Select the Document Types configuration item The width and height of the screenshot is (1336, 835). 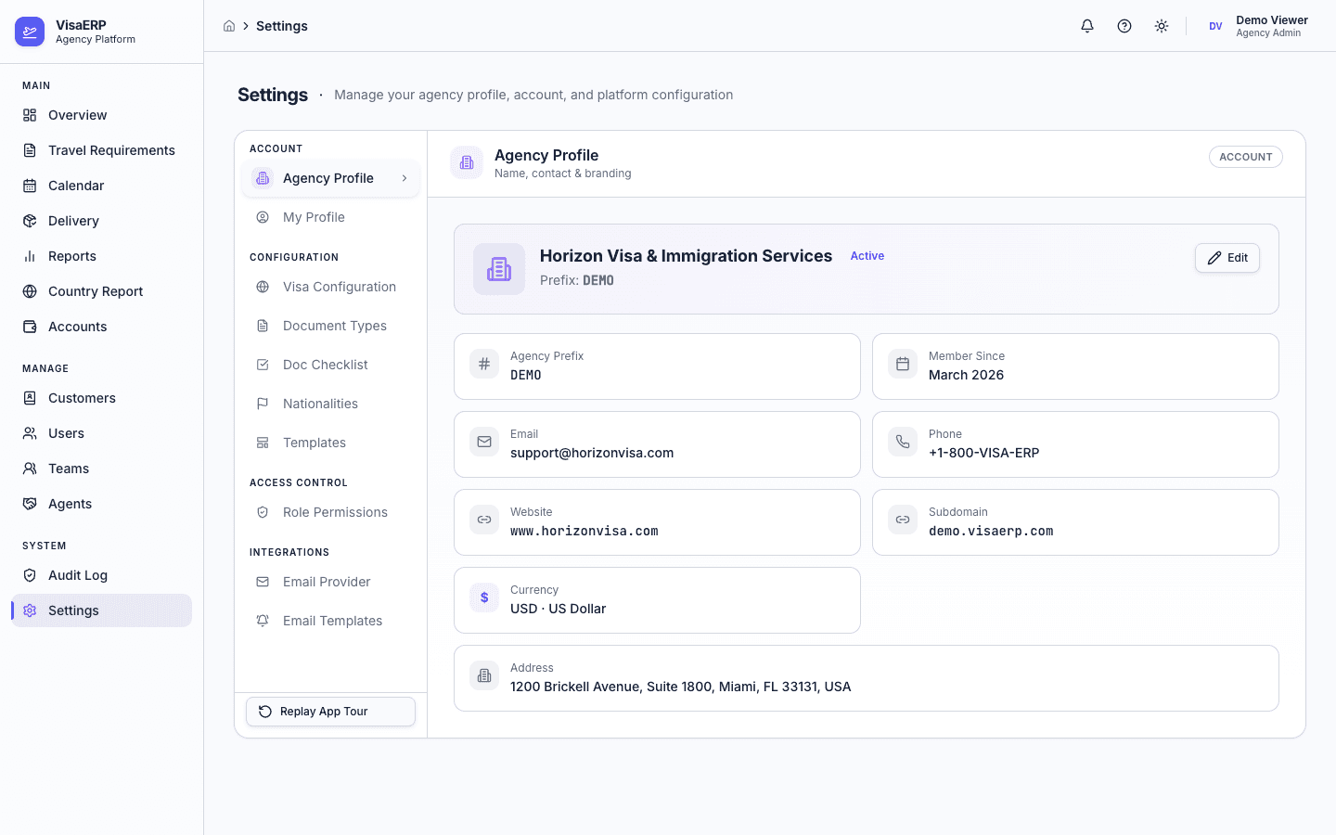coord(335,326)
